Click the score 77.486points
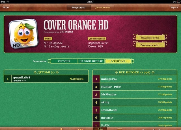Viewport: 181px width, 130px height. coord(165,87)
